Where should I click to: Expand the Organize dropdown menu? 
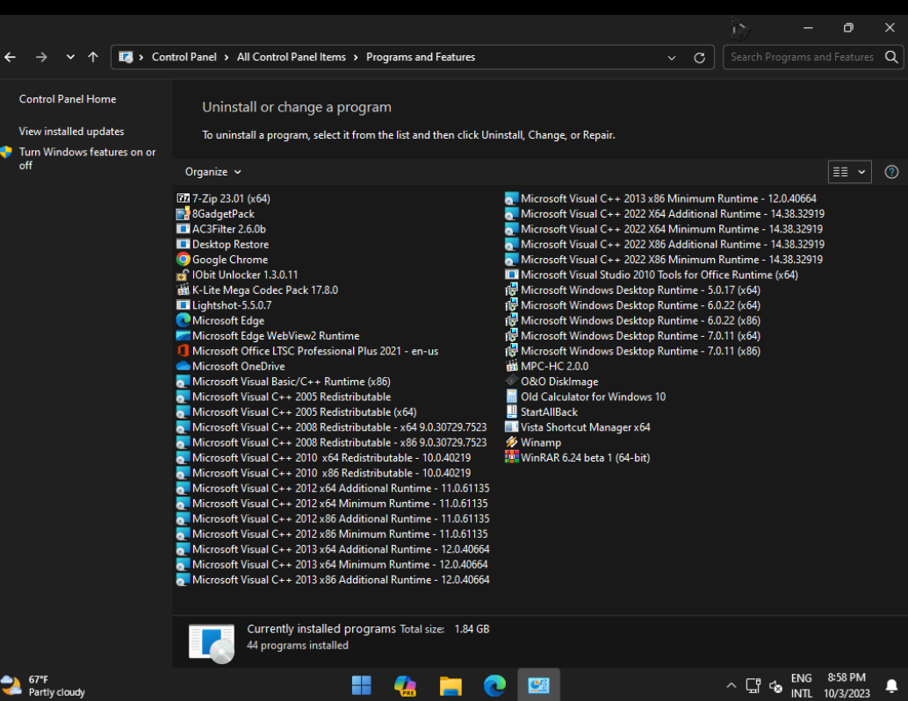pyautogui.click(x=213, y=172)
